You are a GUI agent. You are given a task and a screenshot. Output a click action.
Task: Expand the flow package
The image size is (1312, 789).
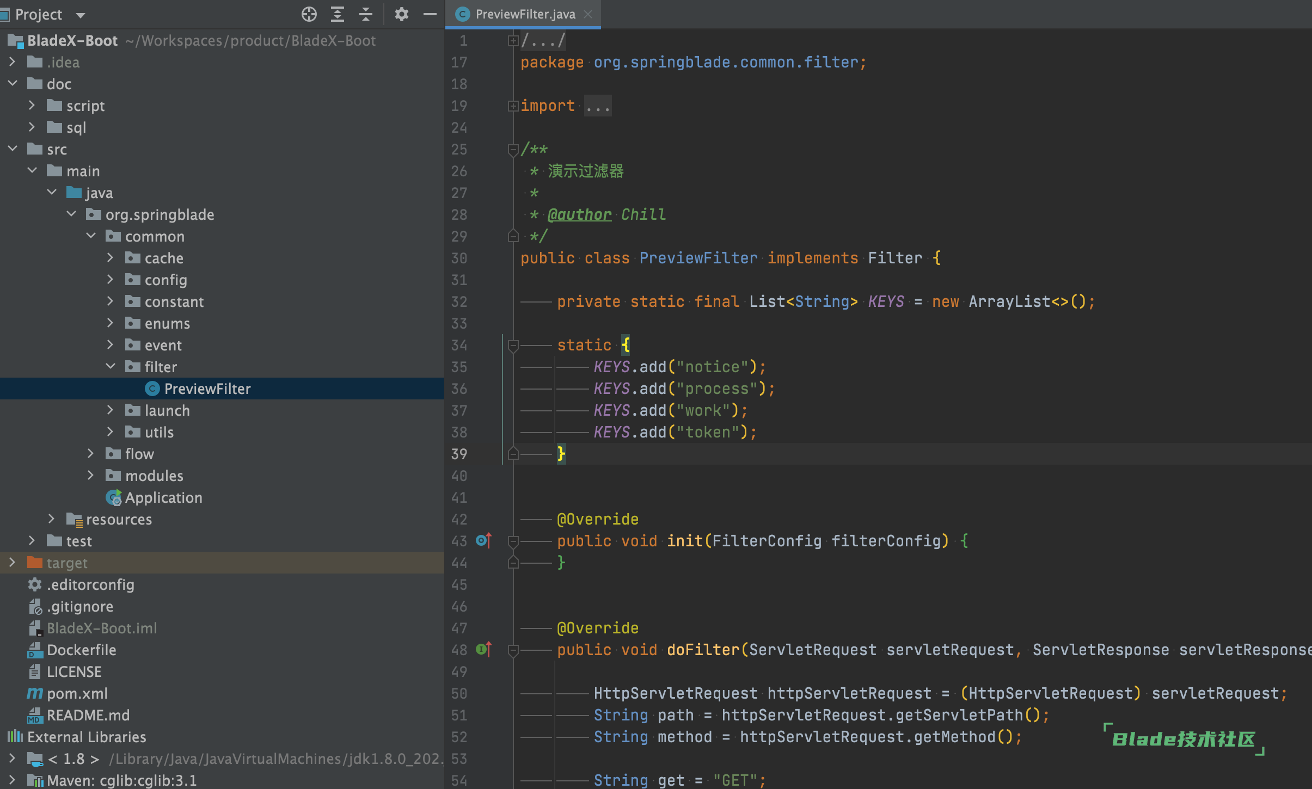click(91, 454)
